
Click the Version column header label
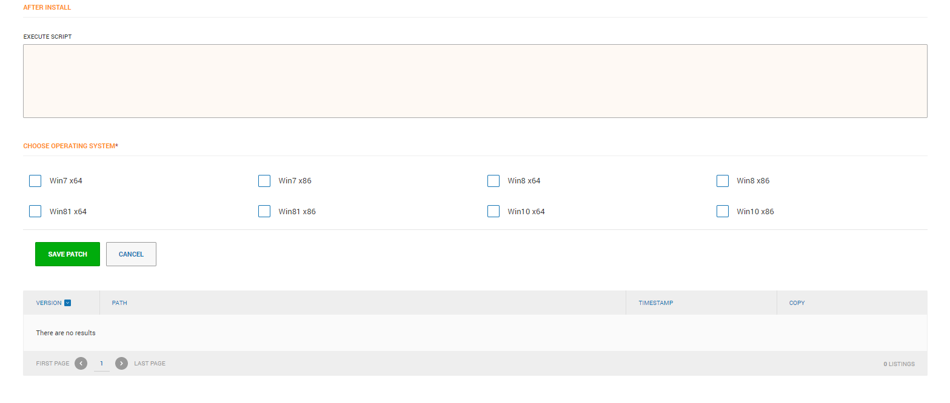(x=49, y=303)
